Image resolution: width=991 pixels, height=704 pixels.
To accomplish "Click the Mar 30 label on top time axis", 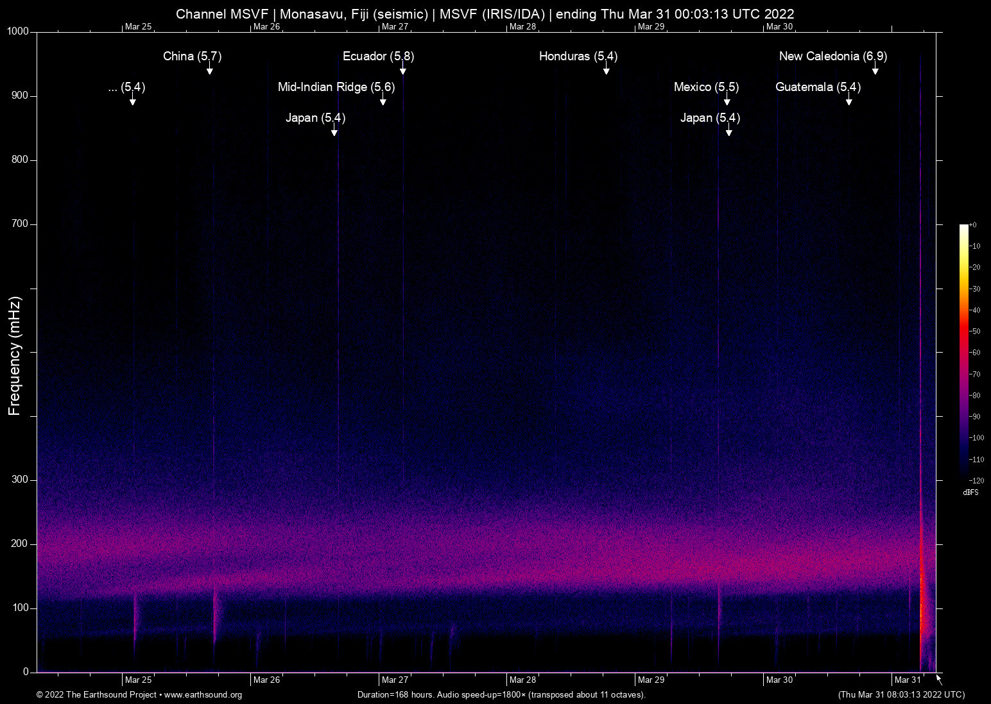I will click(x=779, y=26).
